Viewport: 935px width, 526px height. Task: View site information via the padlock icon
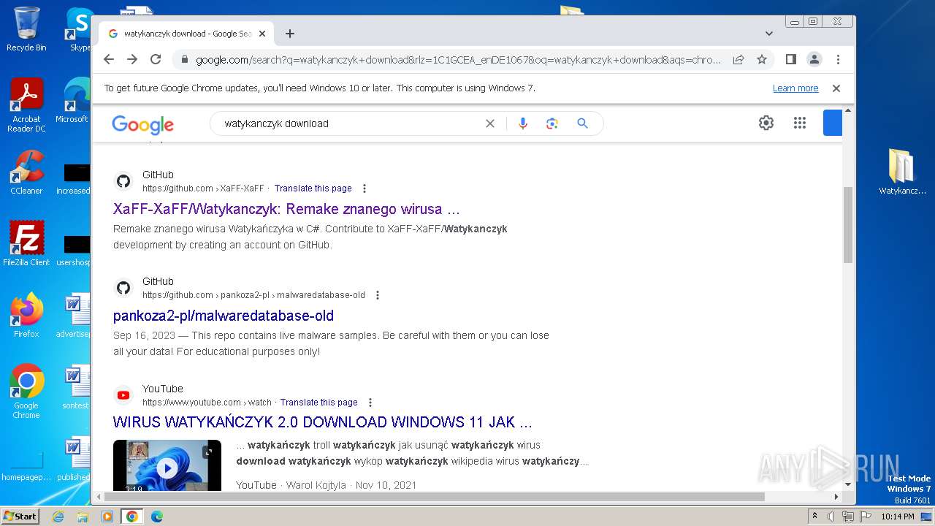click(x=185, y=60)
